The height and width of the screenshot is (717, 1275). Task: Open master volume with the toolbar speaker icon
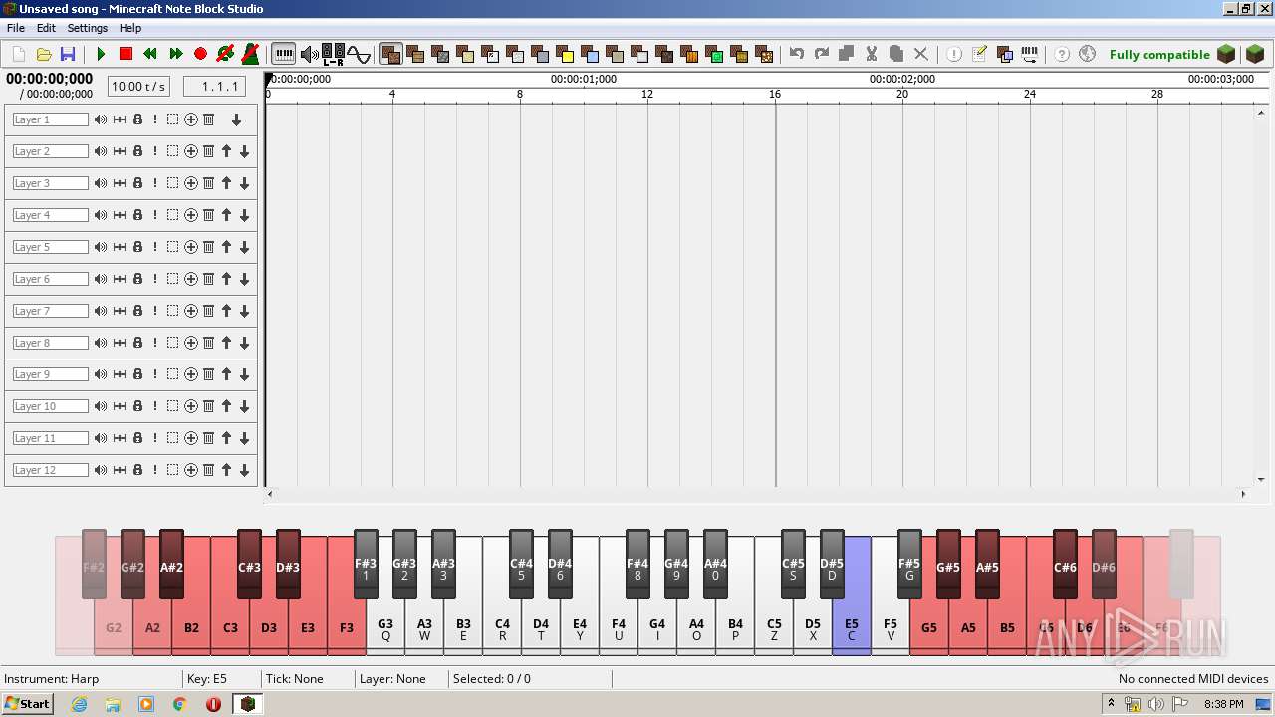pyautogui.click(x=309, y=54)
